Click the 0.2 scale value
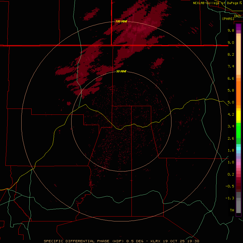 [x=231, y=174]
